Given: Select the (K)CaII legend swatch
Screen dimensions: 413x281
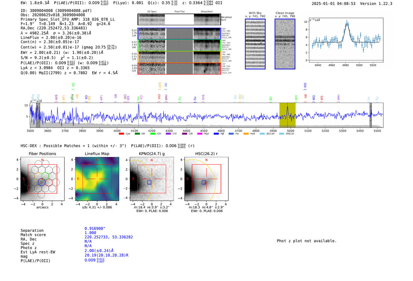Looking at the screenshot, I should (x=262, y=134).
